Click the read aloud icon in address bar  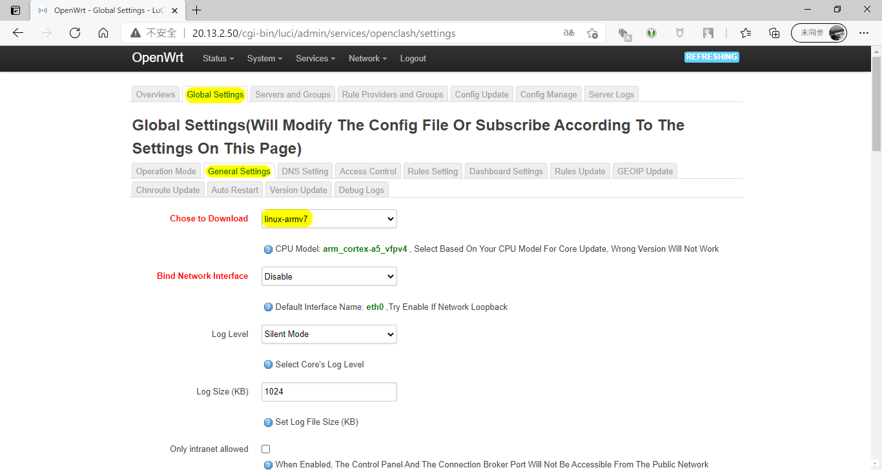pos(569,33)
